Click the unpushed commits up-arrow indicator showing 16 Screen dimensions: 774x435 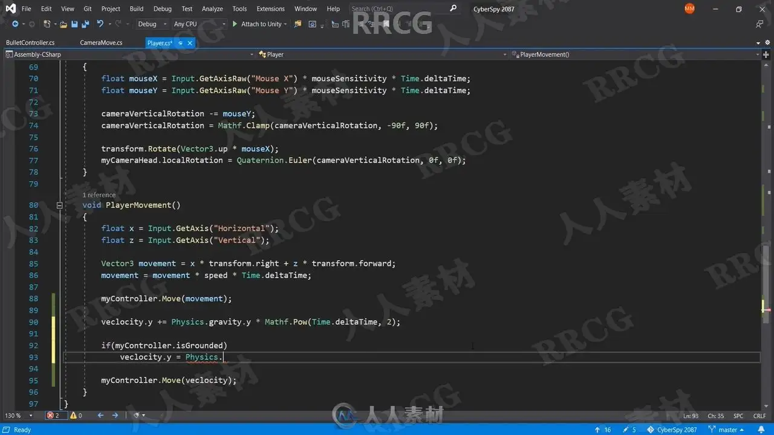[603, 430]
